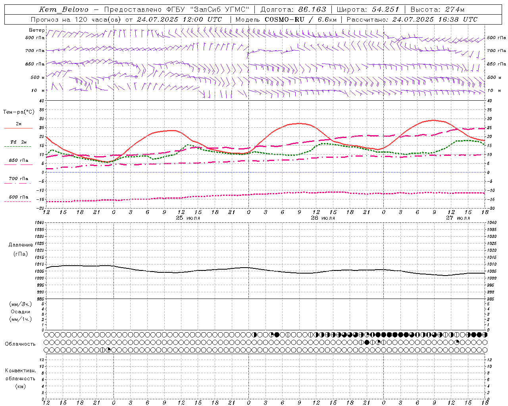Click the (мм/3ч.) precipitation unit label
The height and width of the screenshot is (406, 508).
click(20, 304)
